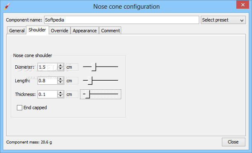
Task: Click the Thickness value field
Action: 47,94
